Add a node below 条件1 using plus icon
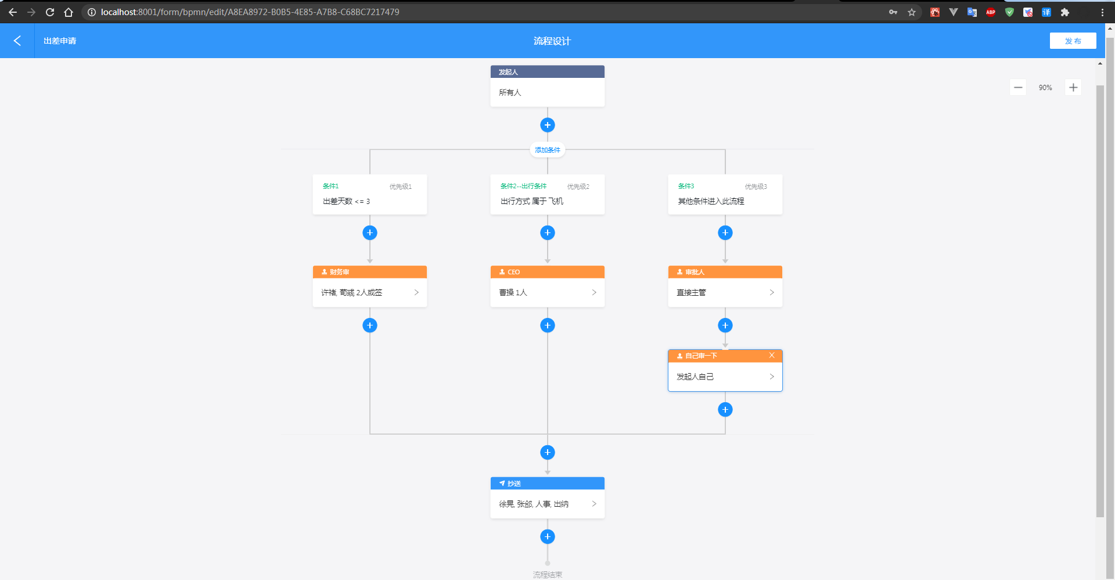 pyautogui.click(x=370, y=232)
